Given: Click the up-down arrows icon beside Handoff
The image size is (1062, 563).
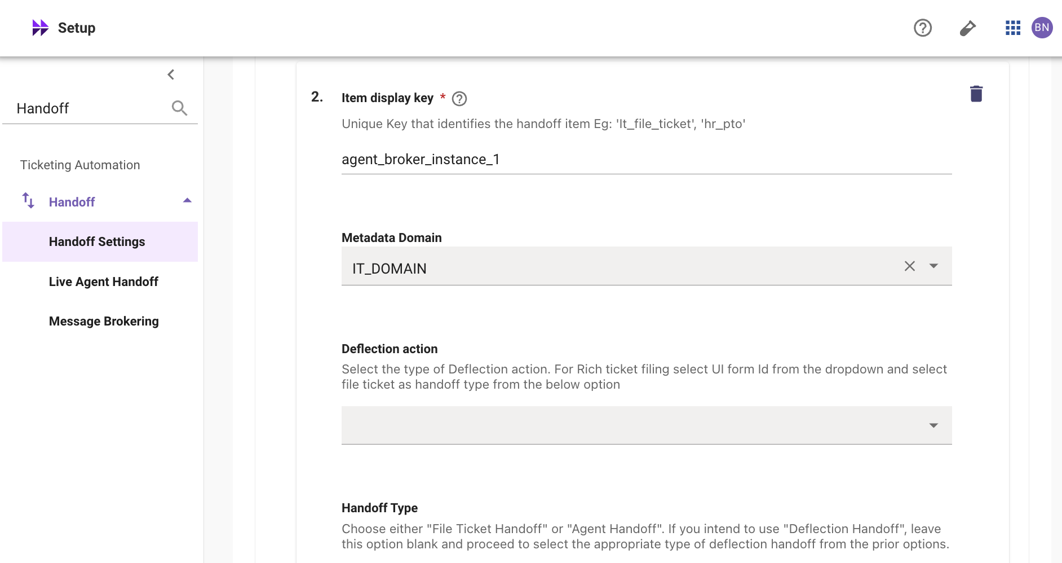Looking at the screenshot, I should click(28, 201).
